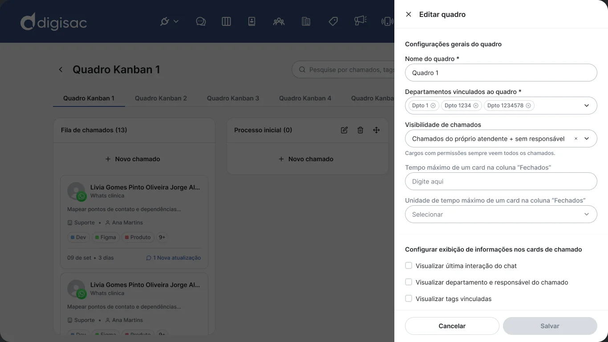Open the contacts book icon
This screenshot has height=342, width=608.
pyautogui.click(x=251, y=21)
